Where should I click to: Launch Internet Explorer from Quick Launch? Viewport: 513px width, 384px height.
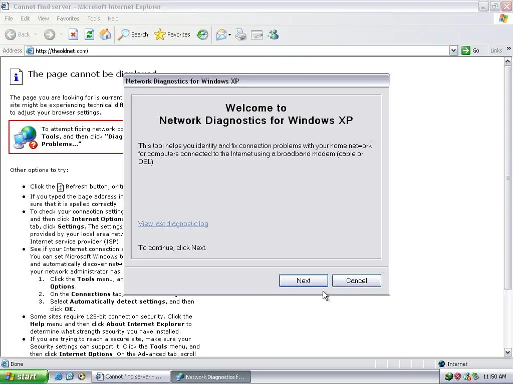pyautogui.click(x=59, y=376)
